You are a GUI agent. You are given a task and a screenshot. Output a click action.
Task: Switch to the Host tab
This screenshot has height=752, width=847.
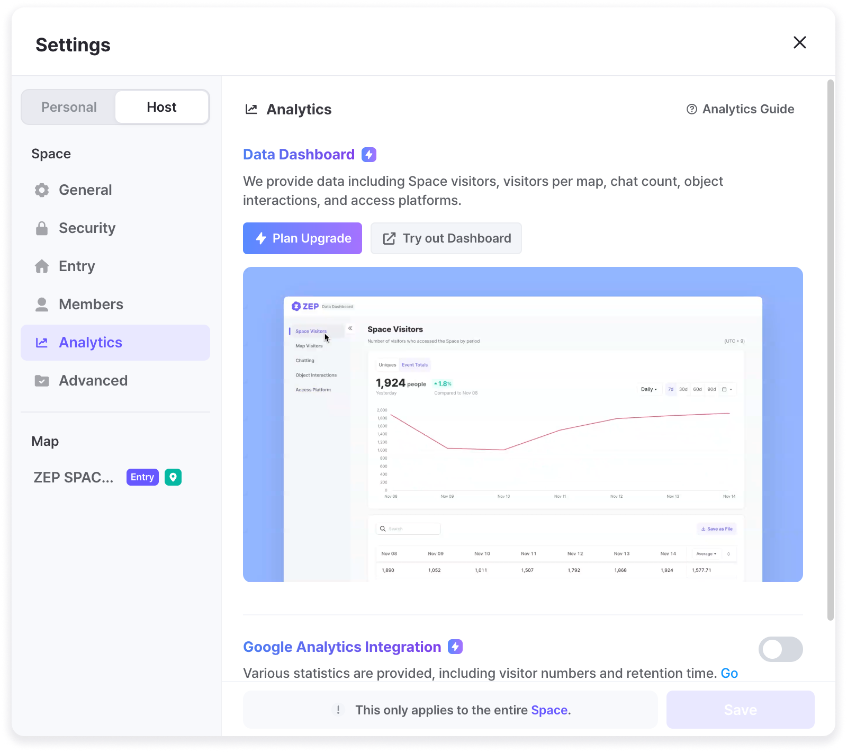click(161, 107)
